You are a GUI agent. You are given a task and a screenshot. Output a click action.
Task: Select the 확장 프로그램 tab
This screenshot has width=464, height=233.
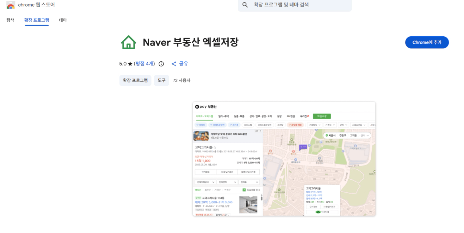coord(37,20)
